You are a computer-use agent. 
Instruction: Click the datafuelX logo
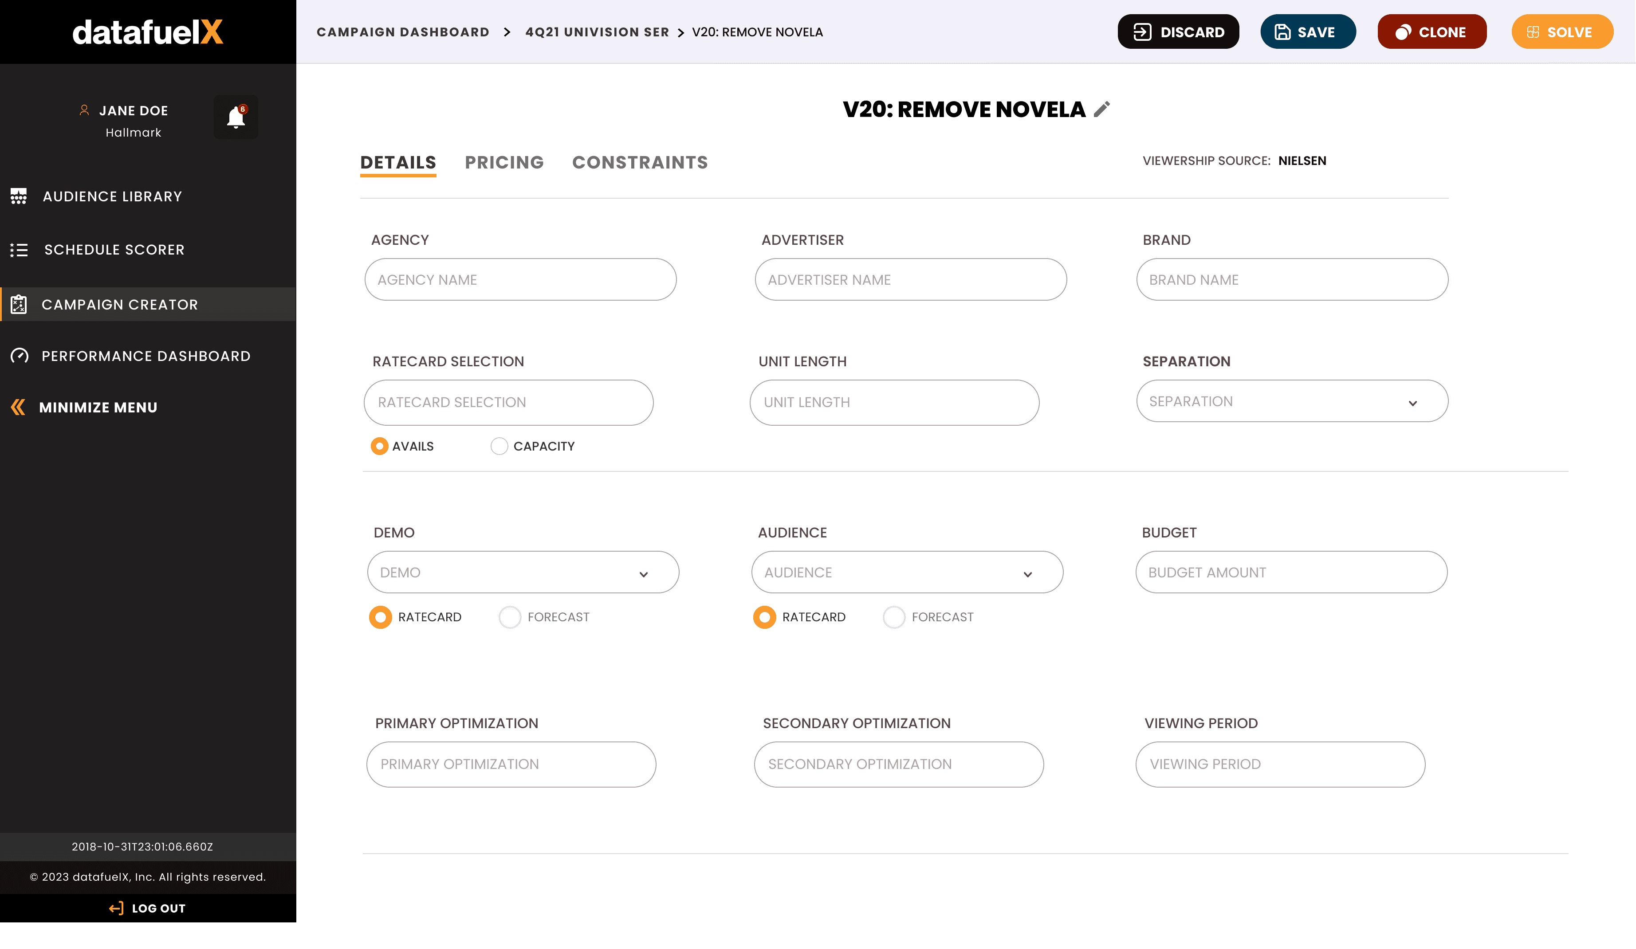[147, 32]
